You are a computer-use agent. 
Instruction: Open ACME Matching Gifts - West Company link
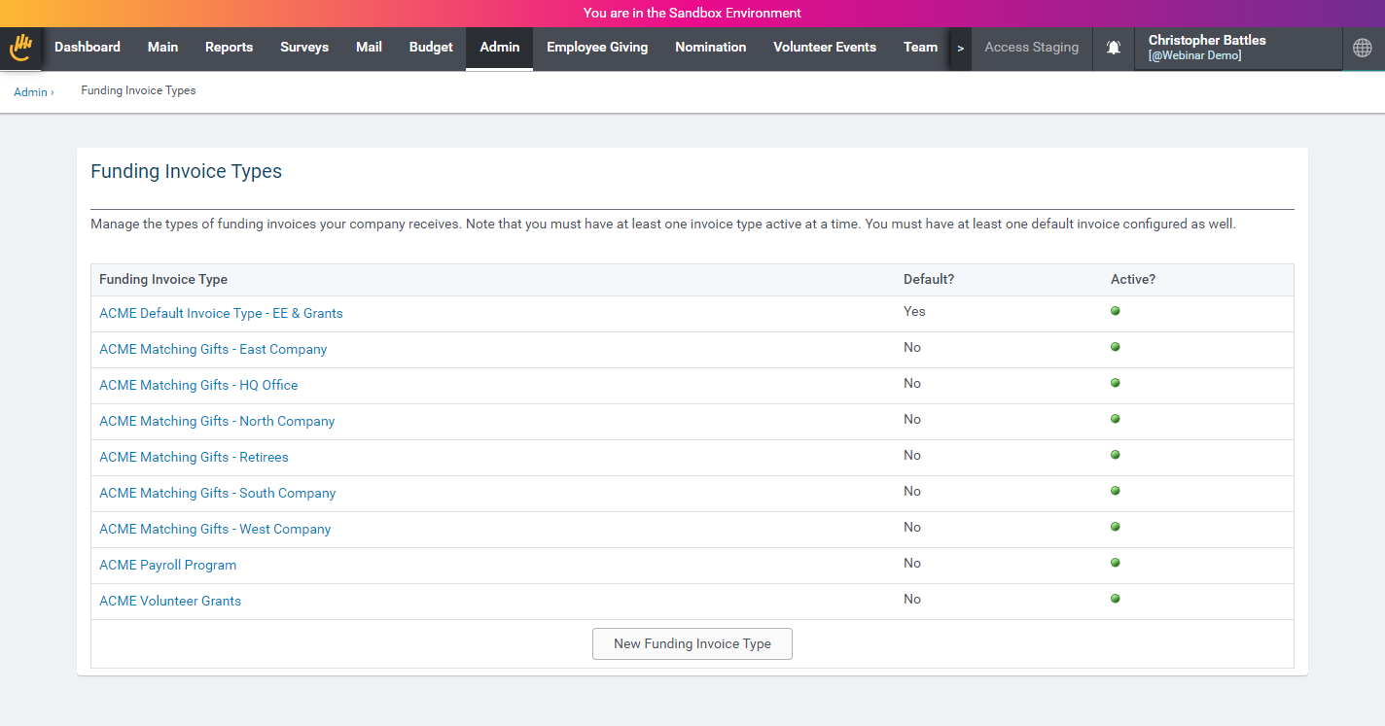click(215, 529)
